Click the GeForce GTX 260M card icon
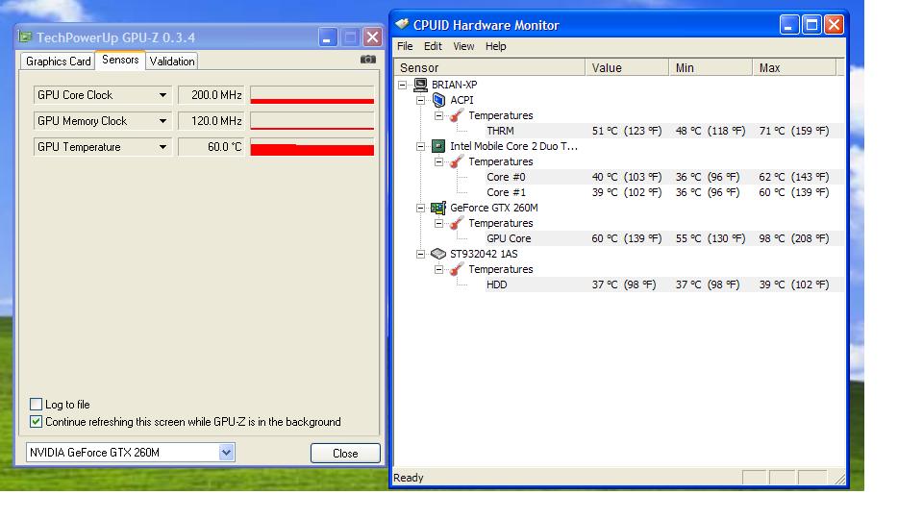Viewport: 923px width, 519px height. [438, 208]
